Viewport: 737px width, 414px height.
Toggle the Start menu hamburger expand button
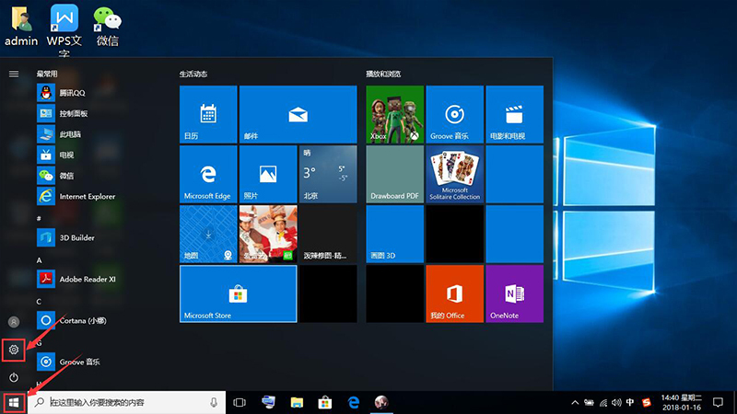point(14,73)
